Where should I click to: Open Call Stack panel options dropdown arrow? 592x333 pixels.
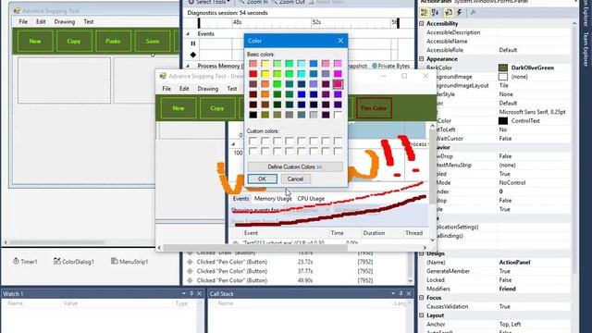[393, 294]
